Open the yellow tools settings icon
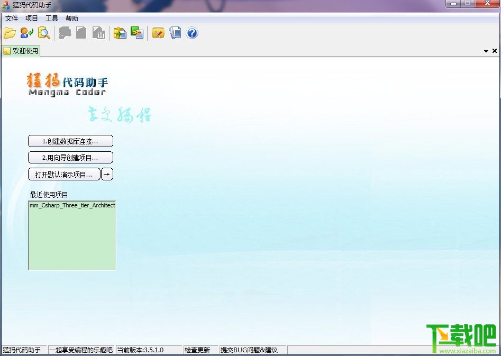The height and width of the screenshot is (356, 501). (x=158, y=33)
